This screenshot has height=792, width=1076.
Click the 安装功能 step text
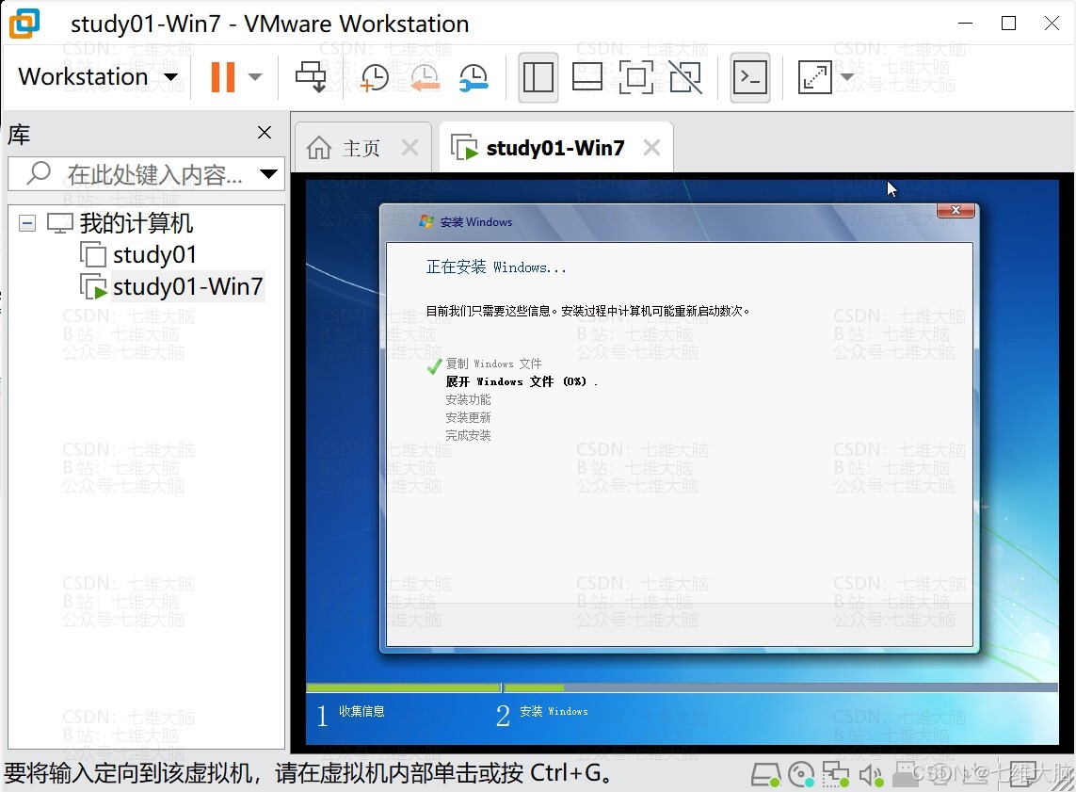[x=468, y=399]
